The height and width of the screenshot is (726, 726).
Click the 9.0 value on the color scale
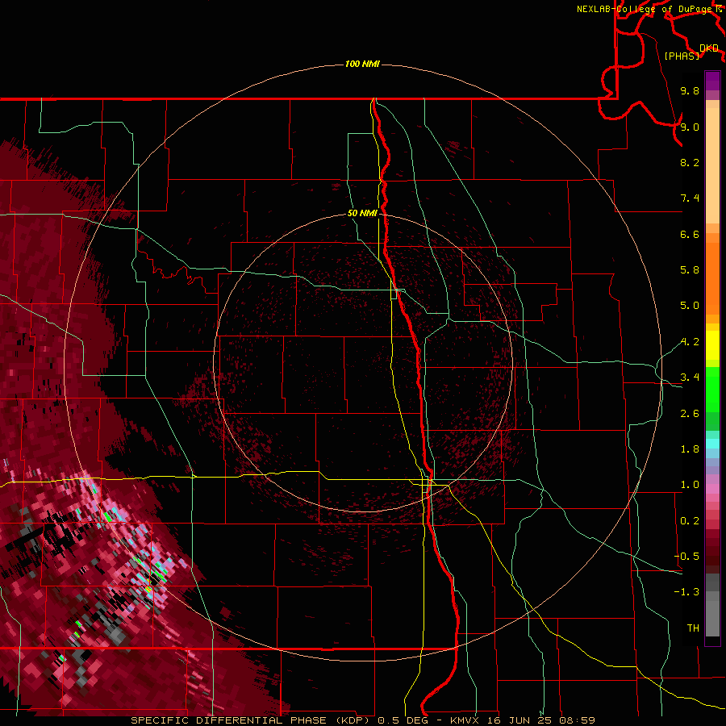point(690,127)
